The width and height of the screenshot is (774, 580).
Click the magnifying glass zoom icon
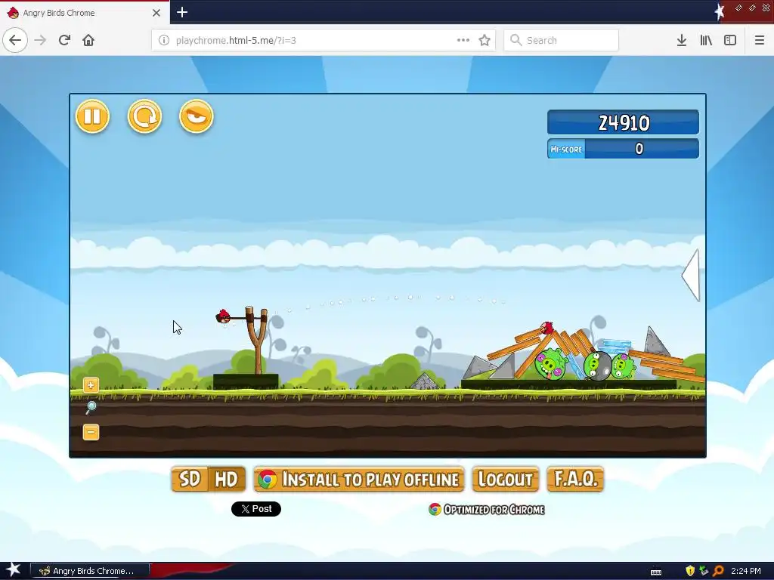click(91, 407)
